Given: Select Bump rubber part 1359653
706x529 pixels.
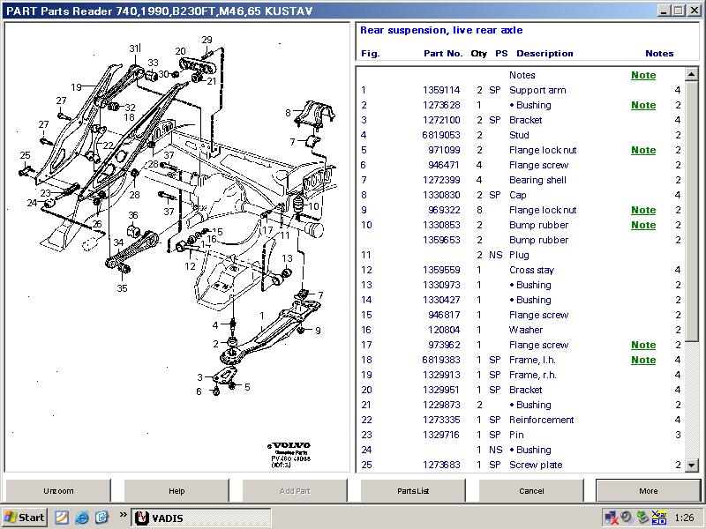Looking at the screenshot, I should coord(521,240).
